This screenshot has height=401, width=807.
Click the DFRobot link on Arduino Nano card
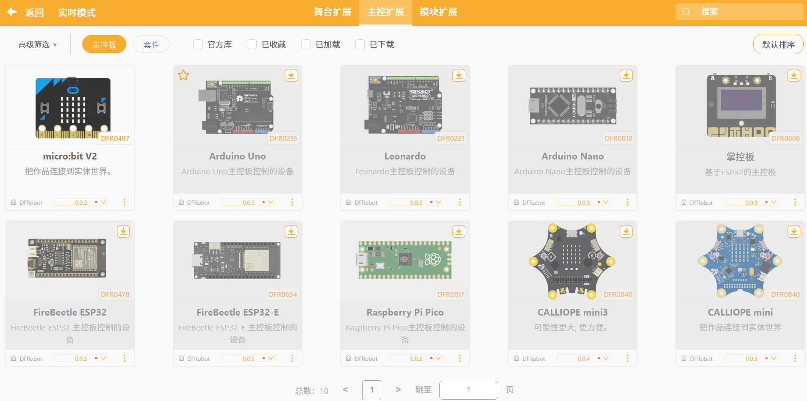tap(534, 203)
